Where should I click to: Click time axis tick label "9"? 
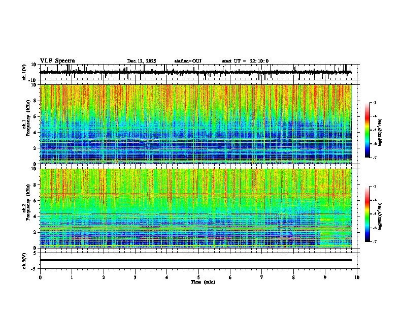(325, 277)
